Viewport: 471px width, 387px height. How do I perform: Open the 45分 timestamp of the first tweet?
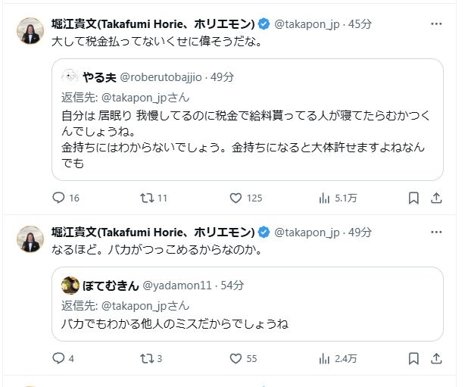360,24
